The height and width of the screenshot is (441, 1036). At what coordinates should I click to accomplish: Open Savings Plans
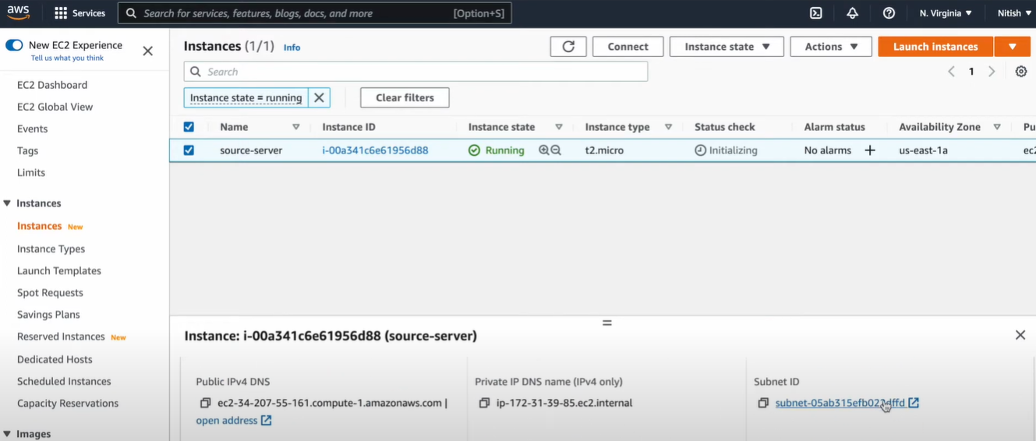pyautogui.click(x=48, y=314)
